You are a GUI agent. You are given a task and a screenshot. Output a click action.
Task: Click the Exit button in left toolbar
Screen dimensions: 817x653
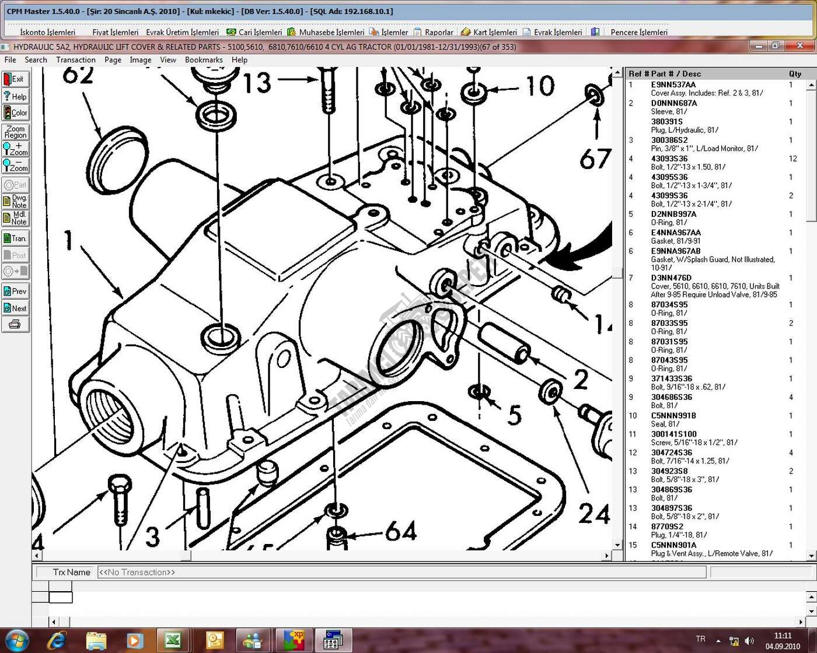15,79
